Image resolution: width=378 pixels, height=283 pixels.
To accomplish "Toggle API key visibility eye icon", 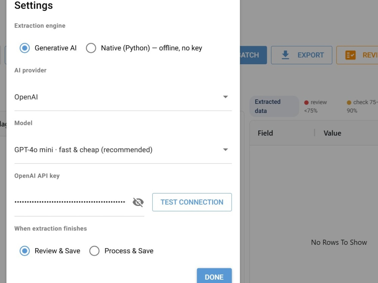I will tap(138, 202).
